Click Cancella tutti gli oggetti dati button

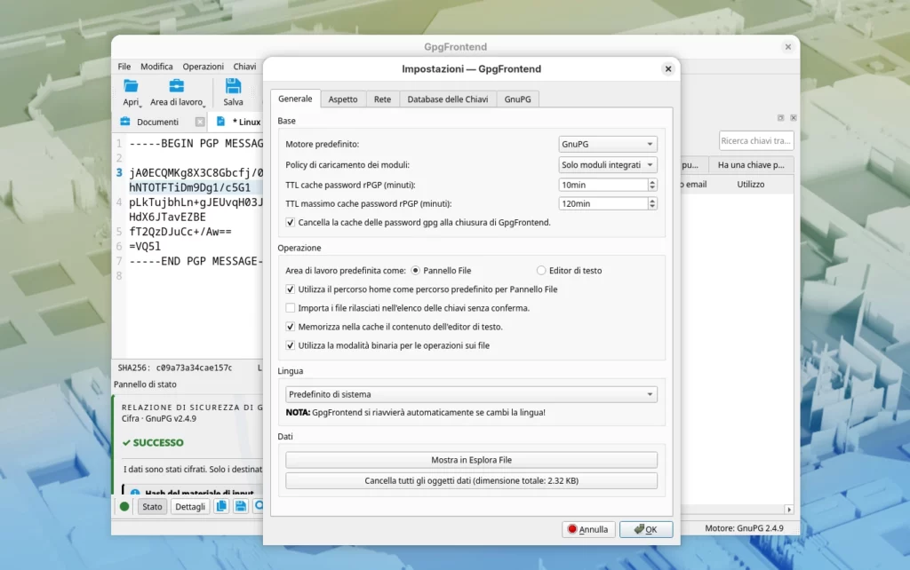(471, 480)
